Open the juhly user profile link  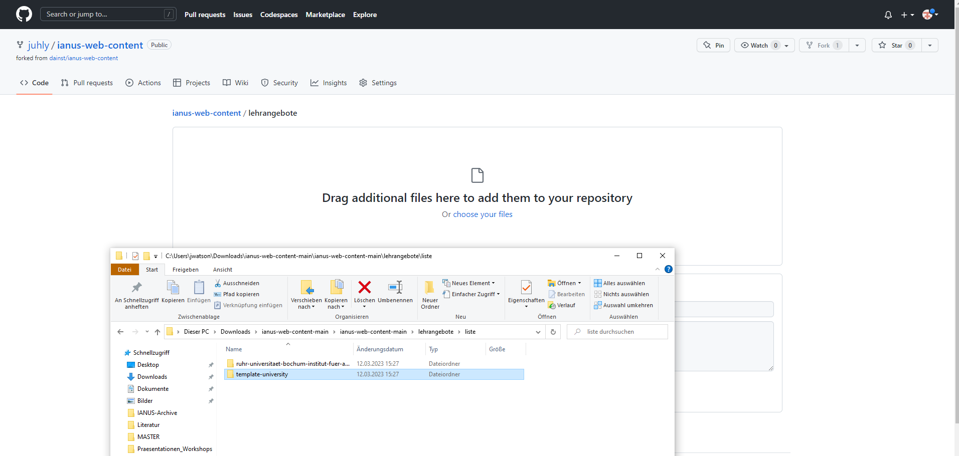[39, 45]
